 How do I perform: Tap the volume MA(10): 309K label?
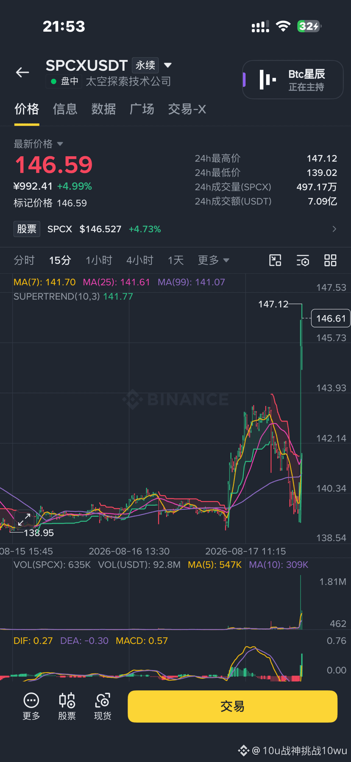279,565
